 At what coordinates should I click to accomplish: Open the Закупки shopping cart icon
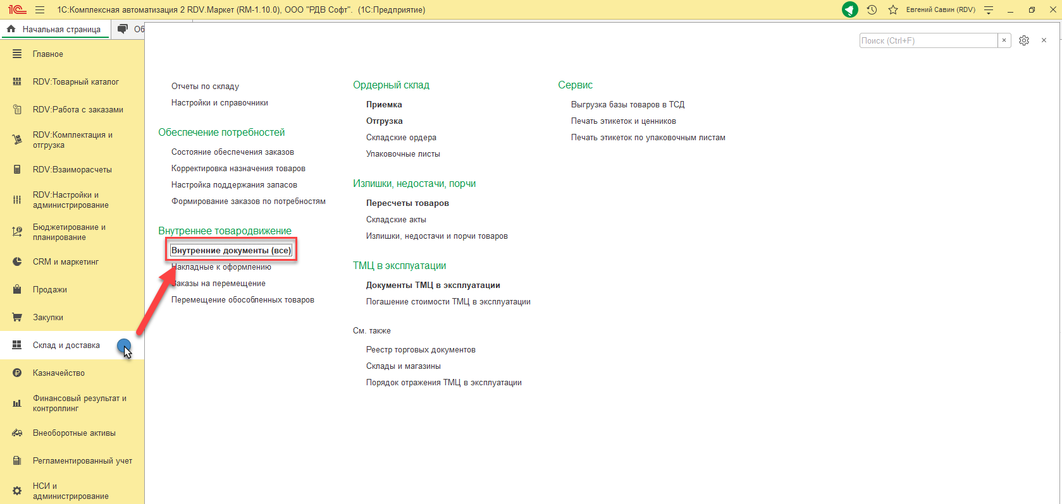tap(17, 318)
